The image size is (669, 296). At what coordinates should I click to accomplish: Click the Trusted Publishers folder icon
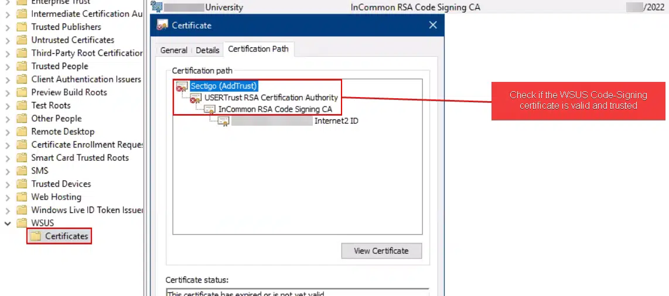22,27
